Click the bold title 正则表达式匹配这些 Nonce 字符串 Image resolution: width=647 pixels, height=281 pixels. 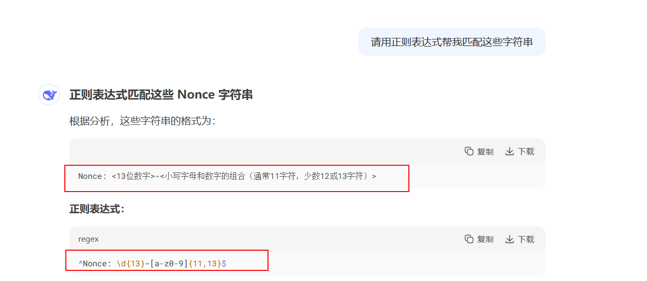point(161,95)
